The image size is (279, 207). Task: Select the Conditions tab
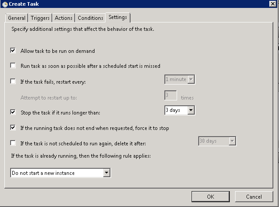click(91, 18)
